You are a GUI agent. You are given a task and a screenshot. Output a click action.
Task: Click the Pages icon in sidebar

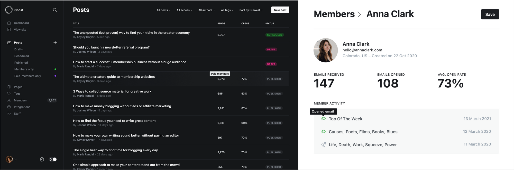tap(9, 87)
